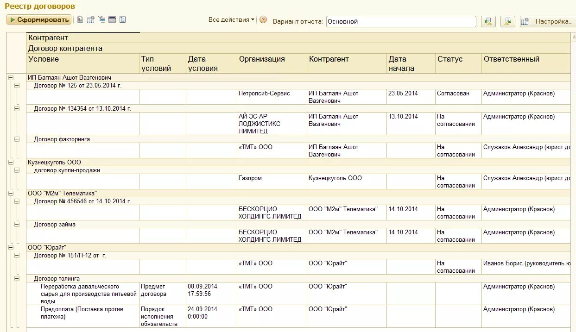Click the Дата условия column header

point(211,63)
